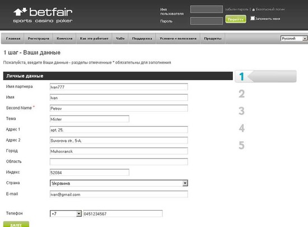Click the betfair arrows logo icon

20,12
